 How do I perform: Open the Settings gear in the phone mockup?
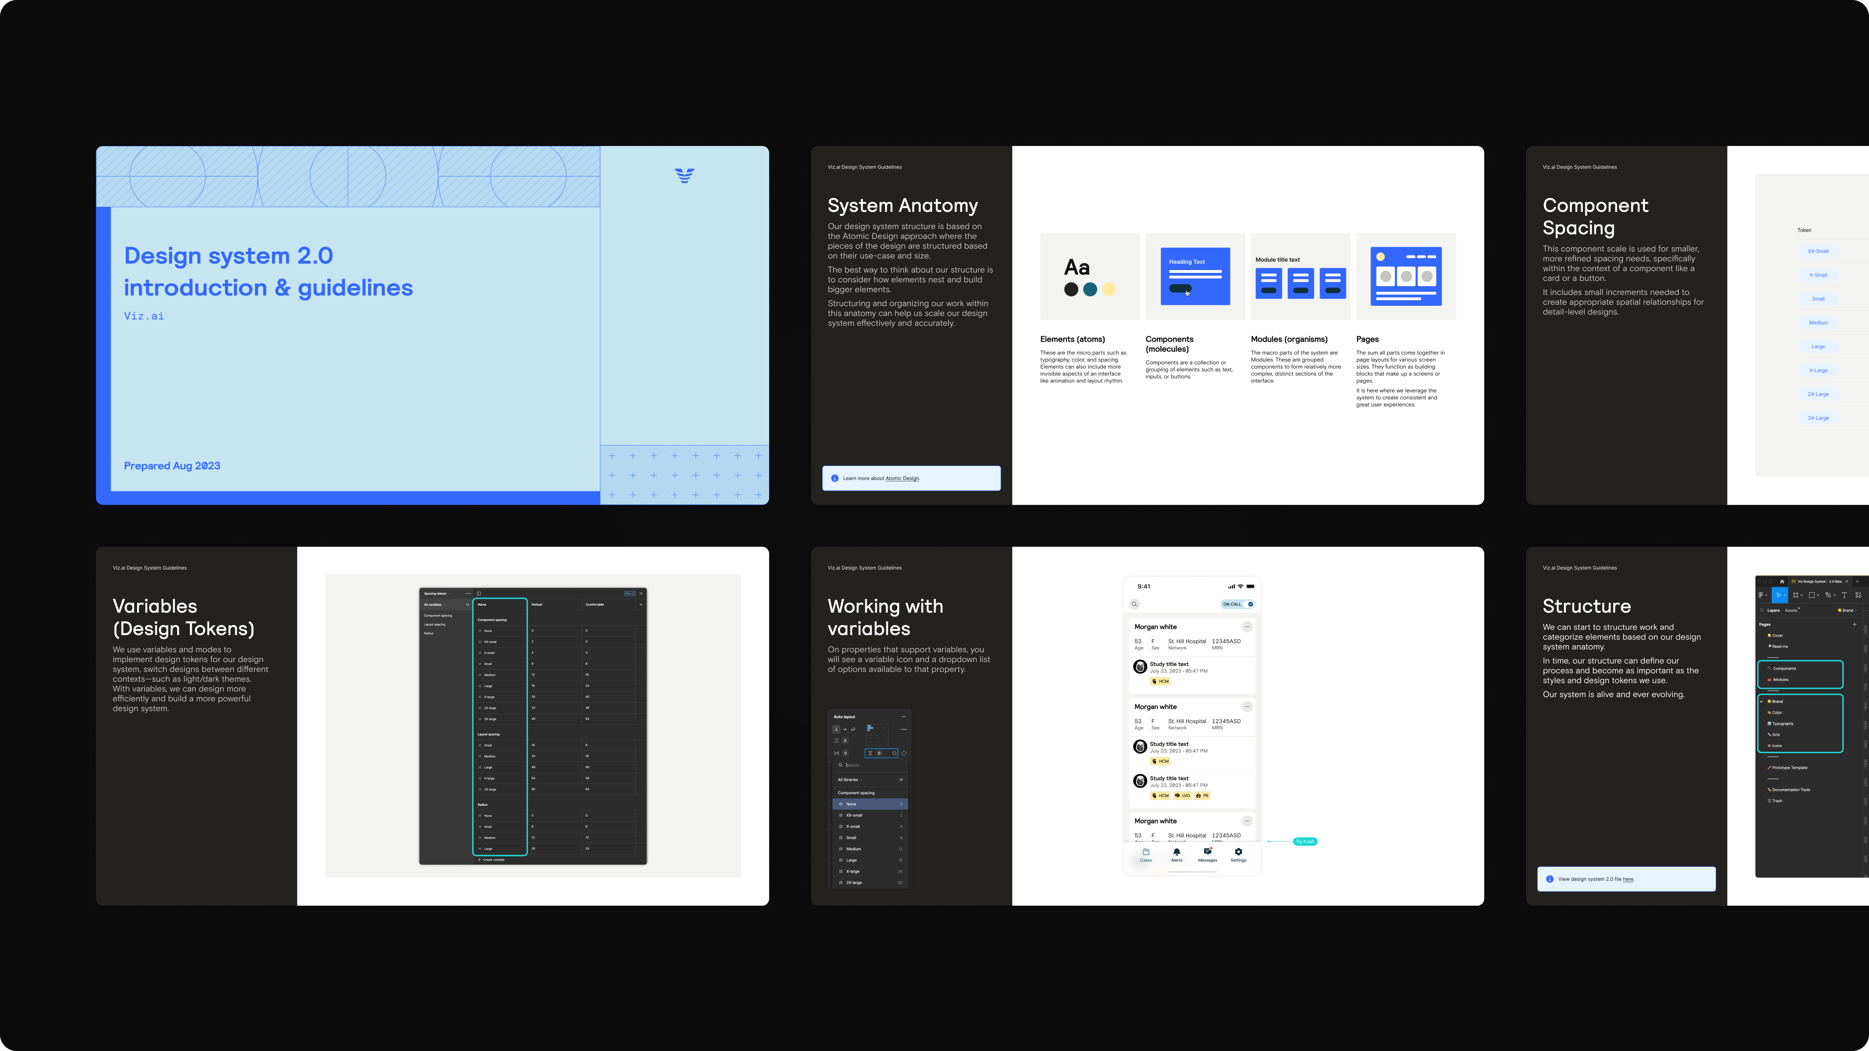[x=1238, y=852]
